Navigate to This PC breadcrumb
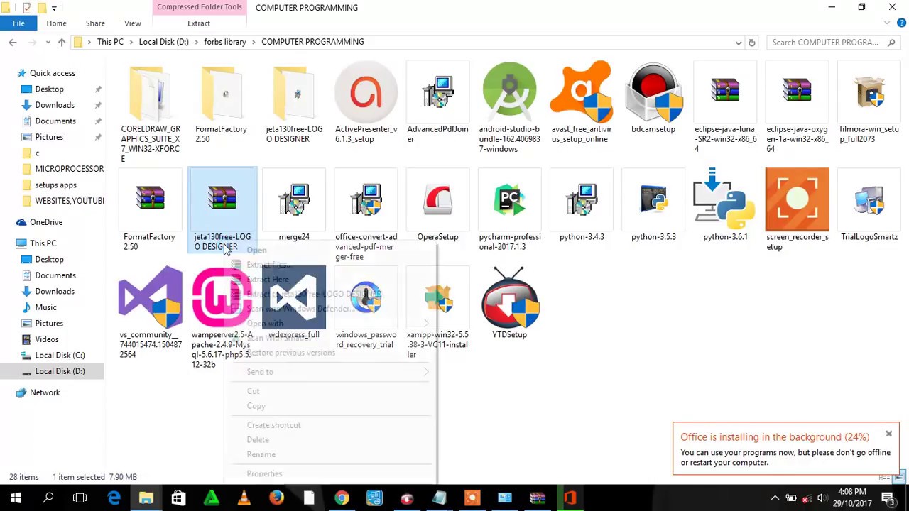The width and height of the screenshot is (909, 511). 110,42
